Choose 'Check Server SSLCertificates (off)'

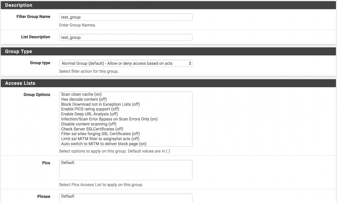point(92,129)
